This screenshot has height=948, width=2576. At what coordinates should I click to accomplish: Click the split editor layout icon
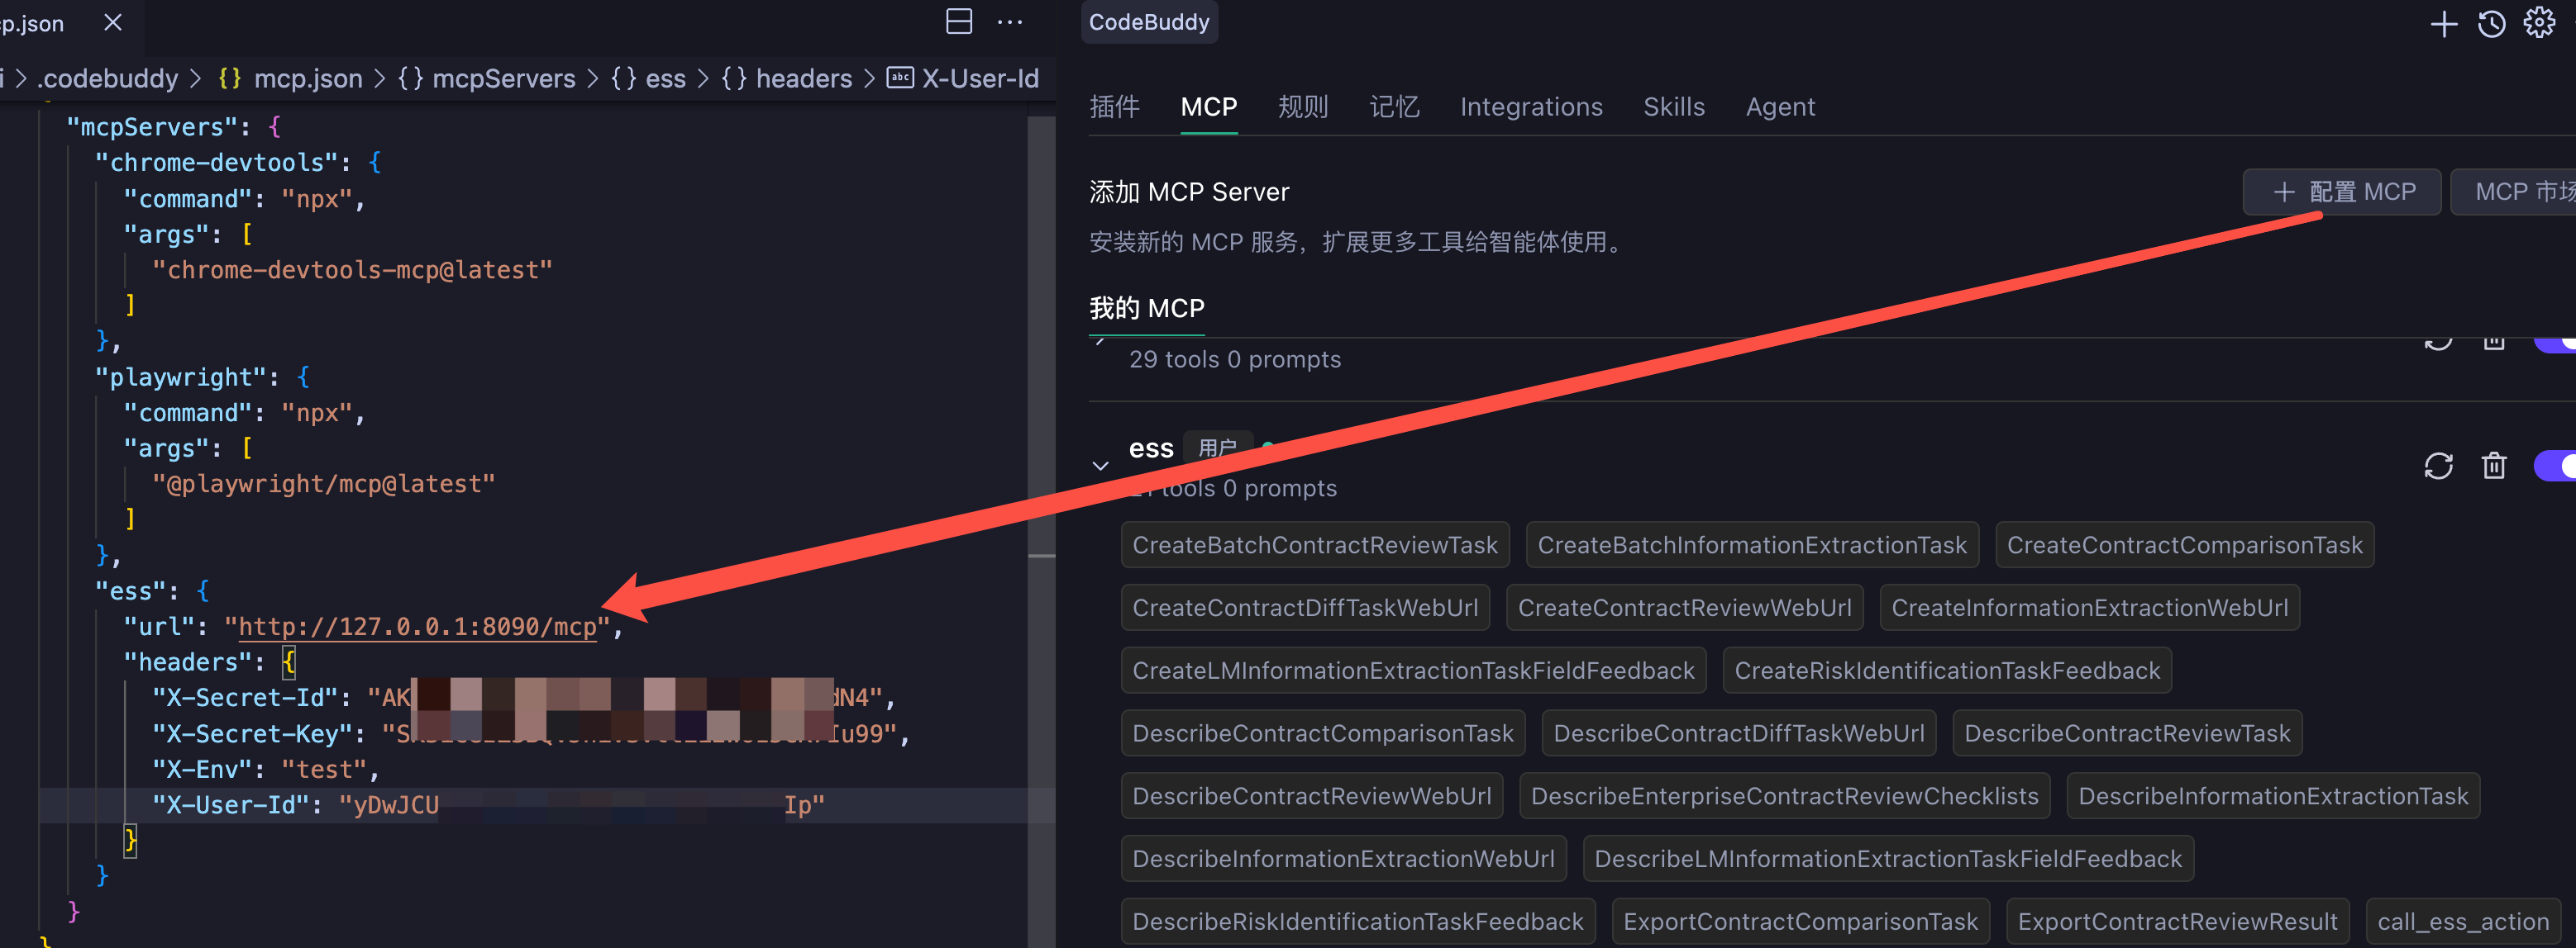pyautogui.click(x=958, y=22)
